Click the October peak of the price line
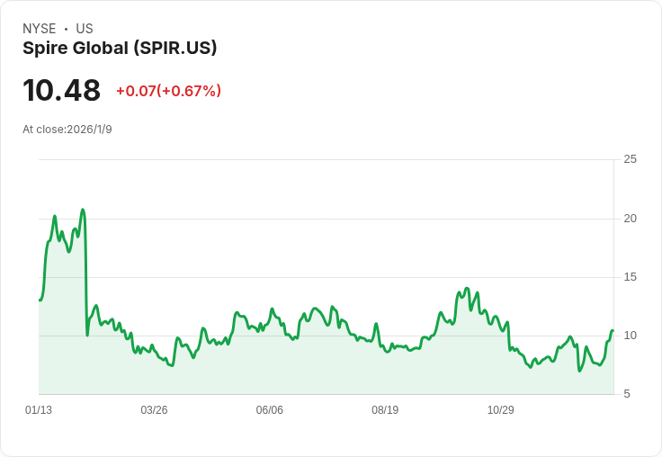 click(x=467, y=289)
